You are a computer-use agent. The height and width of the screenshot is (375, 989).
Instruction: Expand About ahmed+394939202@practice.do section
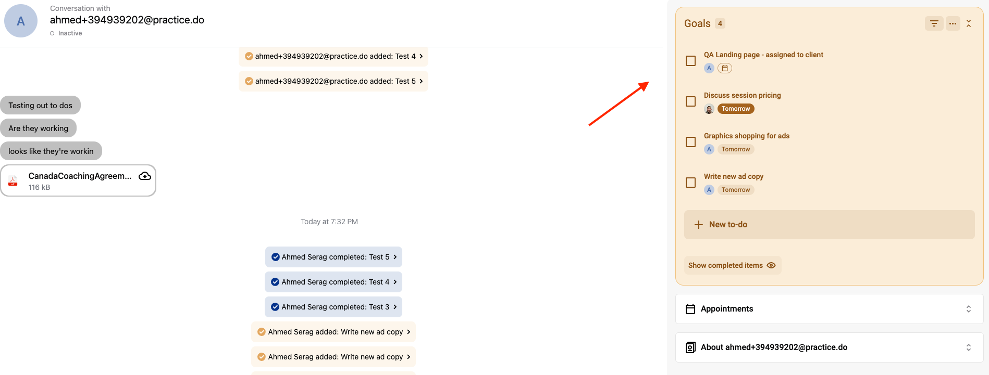click(969, 347)
